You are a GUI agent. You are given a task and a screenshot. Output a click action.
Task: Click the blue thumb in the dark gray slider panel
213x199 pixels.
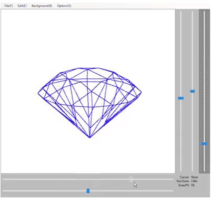(204, 144)
